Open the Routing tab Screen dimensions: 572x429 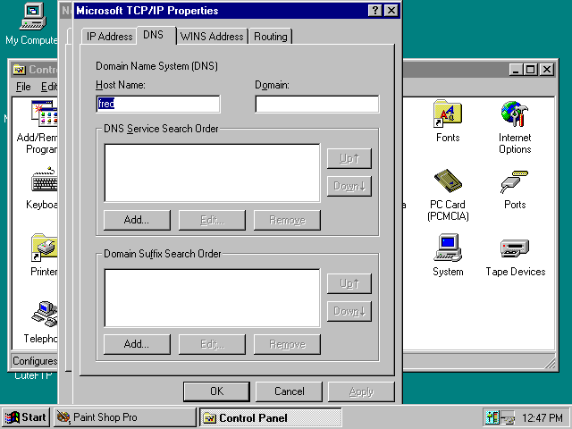(x=271, y=37)
